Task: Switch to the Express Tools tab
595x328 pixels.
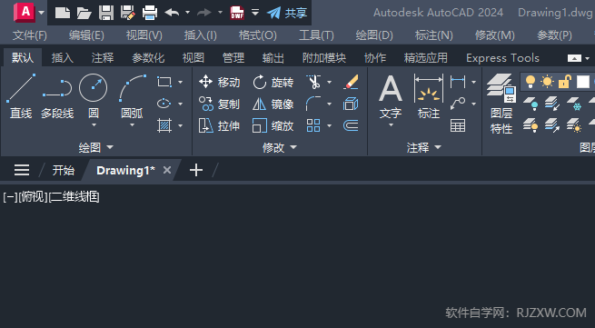Action: 502,58
